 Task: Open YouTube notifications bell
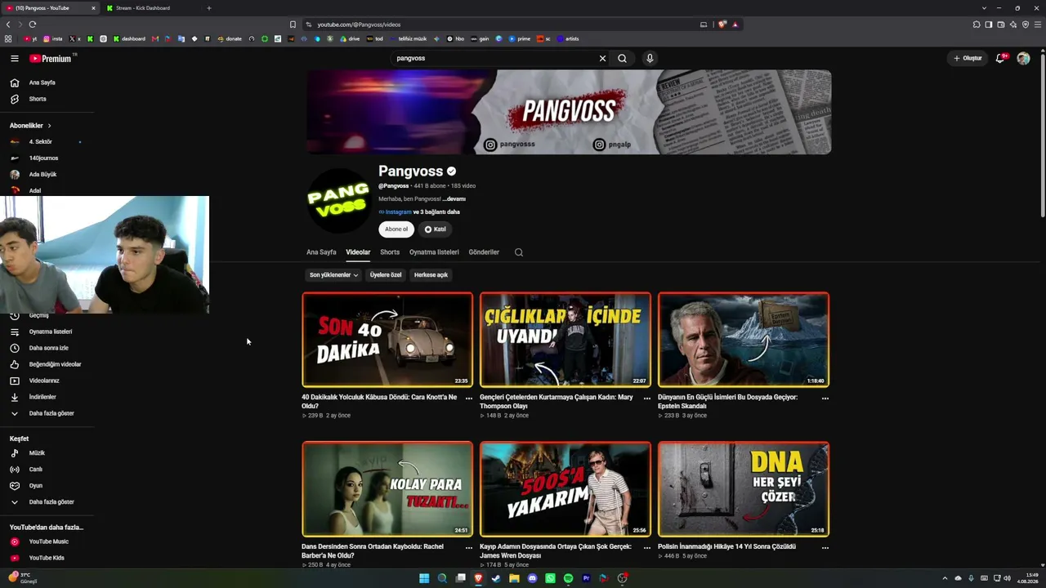pos(1000,59)
